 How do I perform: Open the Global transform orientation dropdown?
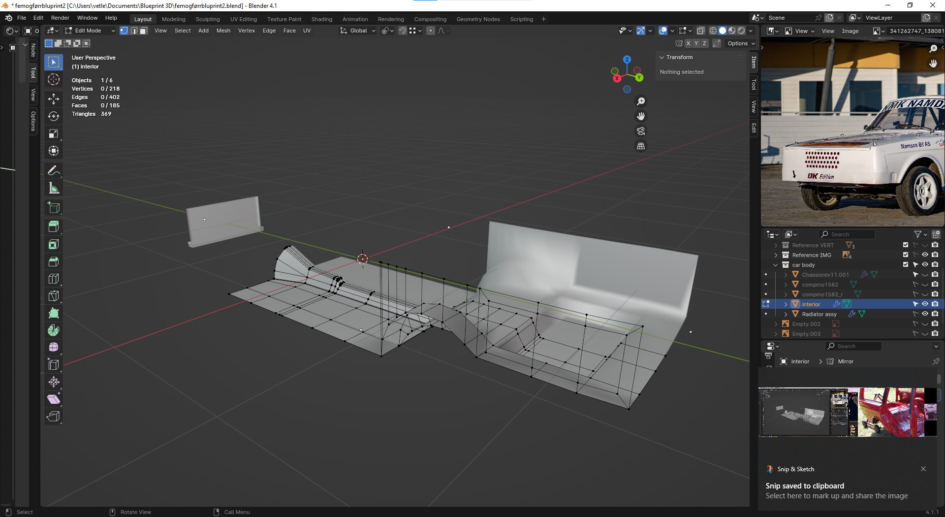pyautogui.click(x=358, y=31)
